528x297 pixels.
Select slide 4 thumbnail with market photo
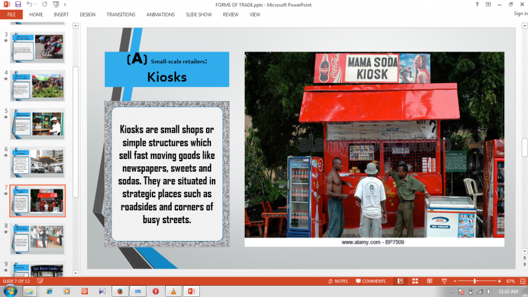38,86
